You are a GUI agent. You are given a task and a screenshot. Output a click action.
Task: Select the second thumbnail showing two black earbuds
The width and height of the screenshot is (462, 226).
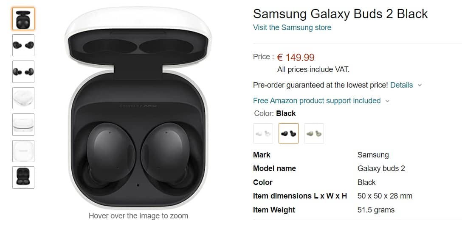23,45
